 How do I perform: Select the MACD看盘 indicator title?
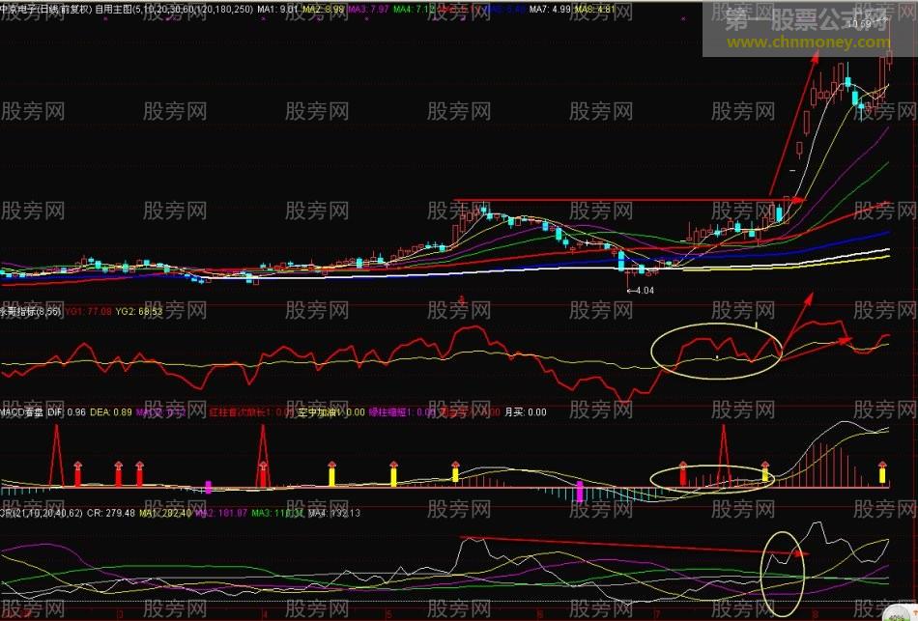click(x=21, y=412)
